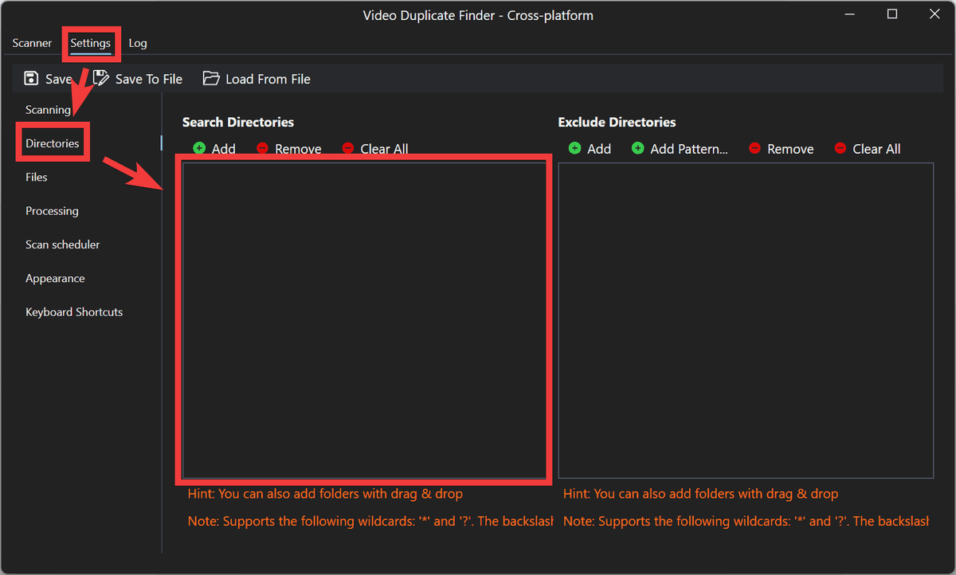Open Keyboard Shortcuts settings
The height and width of the screenshot is (575, 956).
[74, 312]
